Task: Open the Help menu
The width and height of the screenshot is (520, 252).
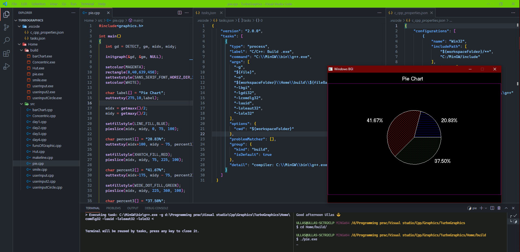Action: (x=102, y=4)
